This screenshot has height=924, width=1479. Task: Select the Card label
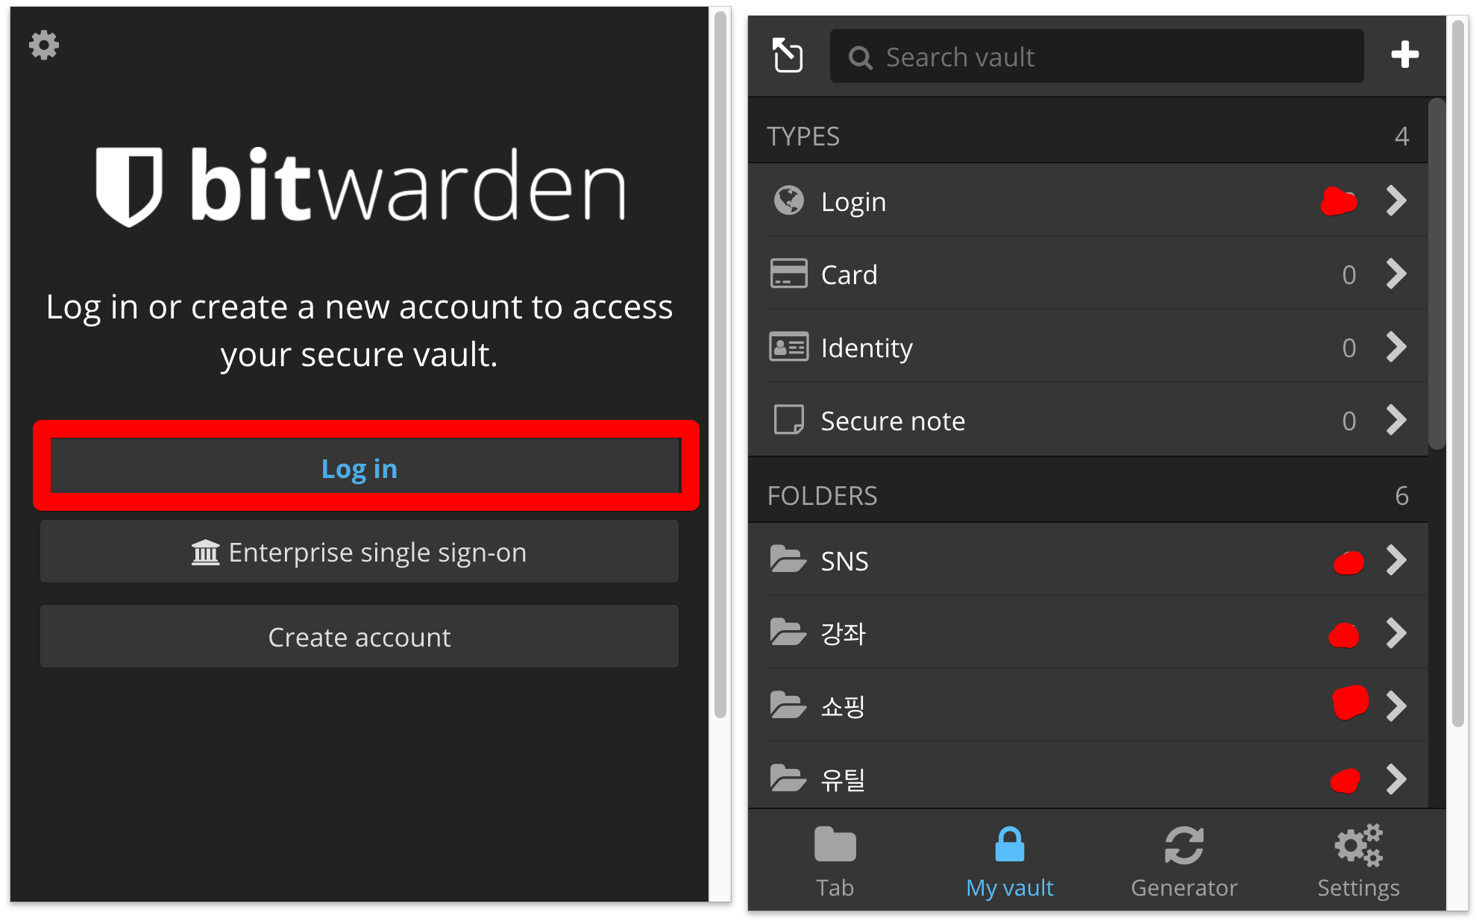(x=849, y=274)
